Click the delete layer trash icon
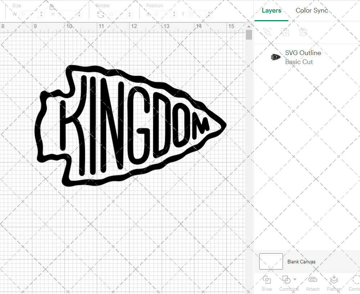360x294 pixels. [x=303, y=32]
